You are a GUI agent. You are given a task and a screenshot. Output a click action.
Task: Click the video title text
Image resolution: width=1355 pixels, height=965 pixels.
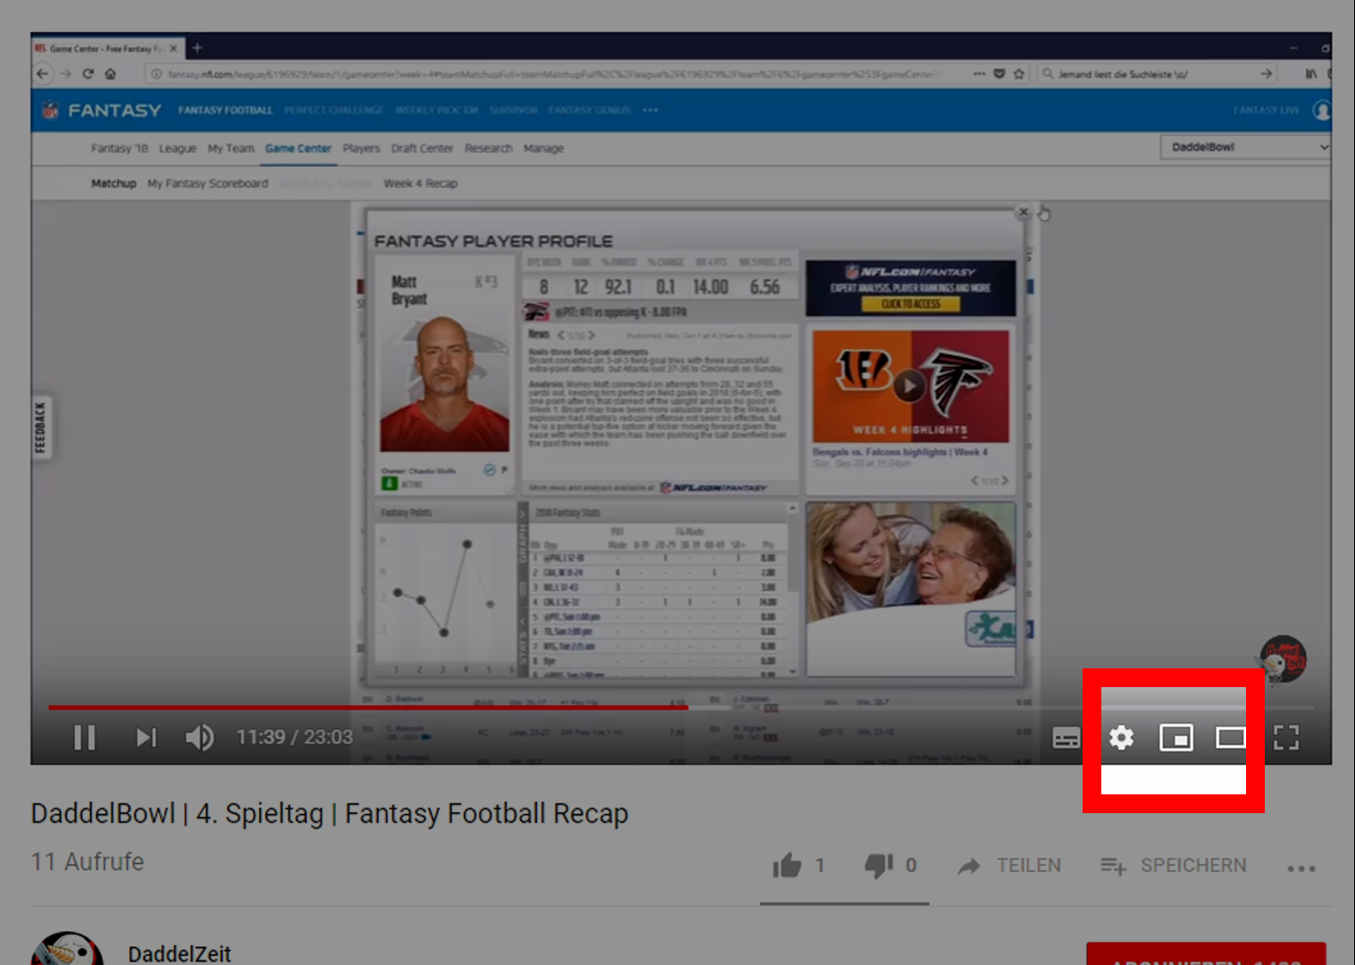(x=330, y=813)
